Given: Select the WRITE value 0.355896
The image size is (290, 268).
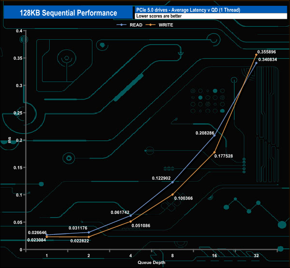Looking at the screenshot, I should pyautogui.click(x=266, y=52).
